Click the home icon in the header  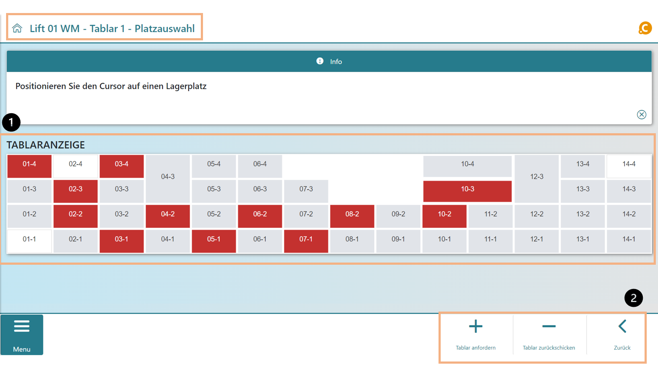[17, 29]
